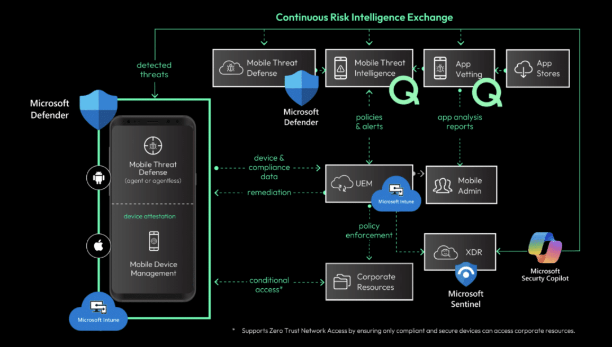Click the Microsoft Sentinel shield icon

(x=466, y=274)
